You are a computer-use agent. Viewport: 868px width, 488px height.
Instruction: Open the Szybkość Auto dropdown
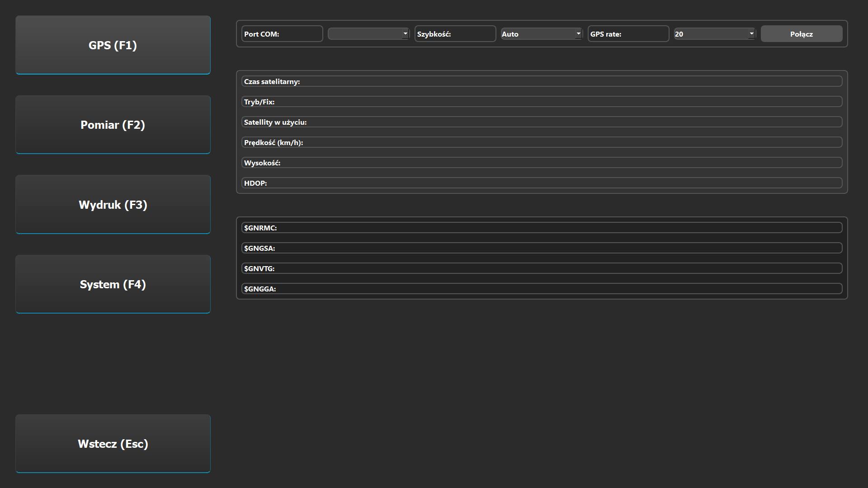point(542,34)
